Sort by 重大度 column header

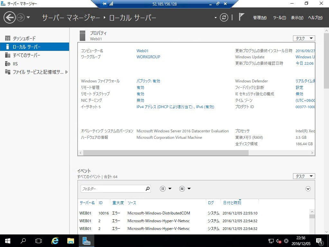click(118, 203)
